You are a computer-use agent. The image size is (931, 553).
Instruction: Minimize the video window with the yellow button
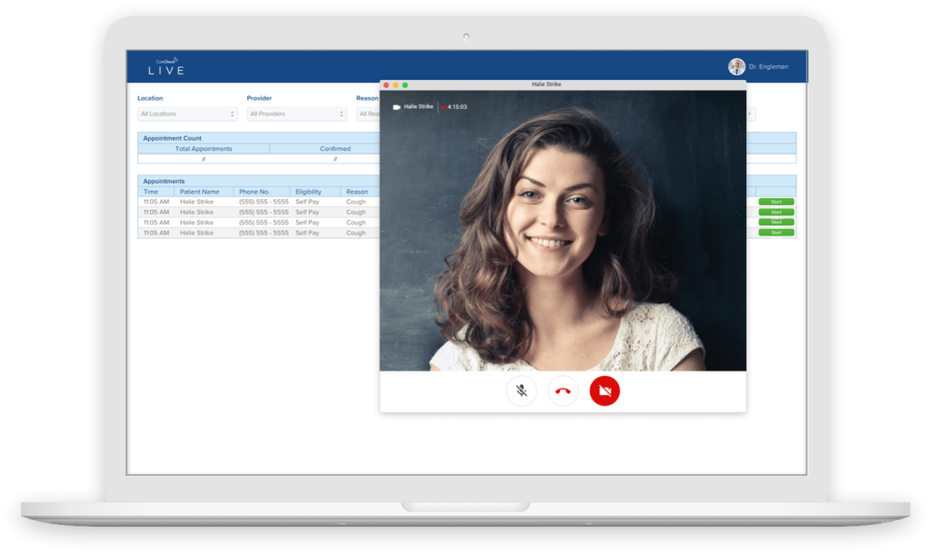tap(395, 84)
